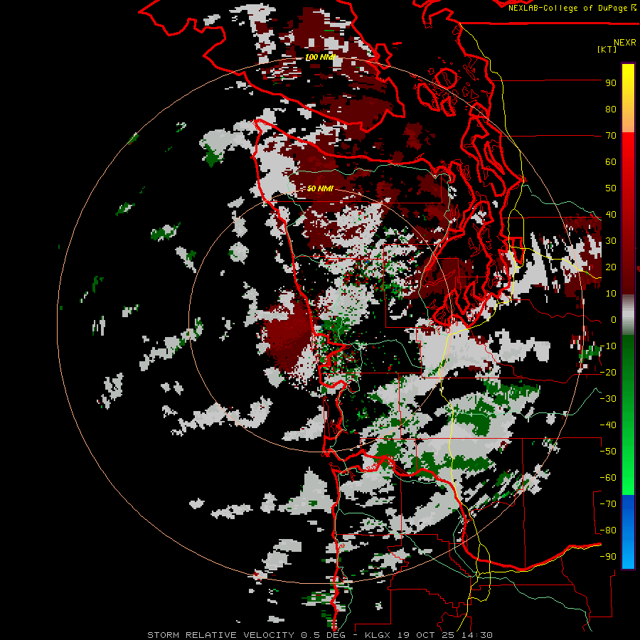Select the 40 value on velocity scale
This screenshot has height=640, width=640.
point(611,215)
